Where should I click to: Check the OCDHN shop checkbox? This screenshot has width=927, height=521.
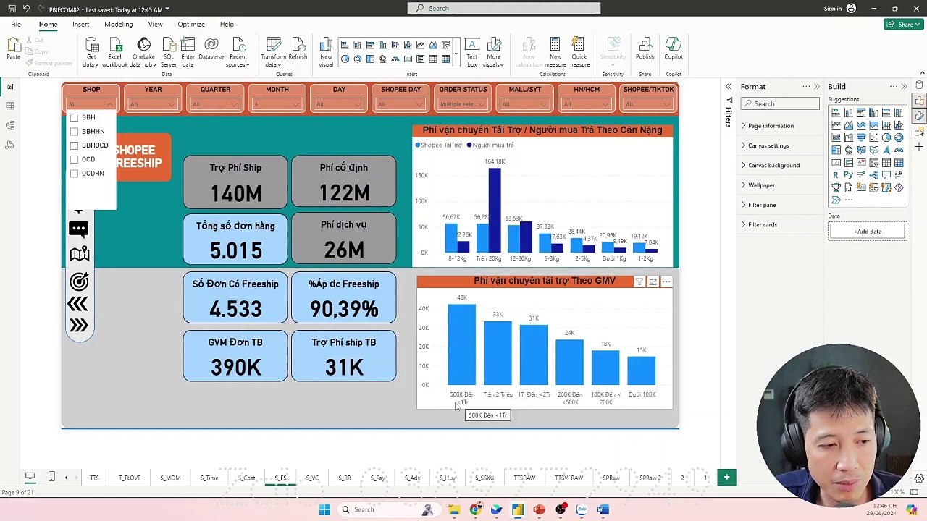[74, 174]
